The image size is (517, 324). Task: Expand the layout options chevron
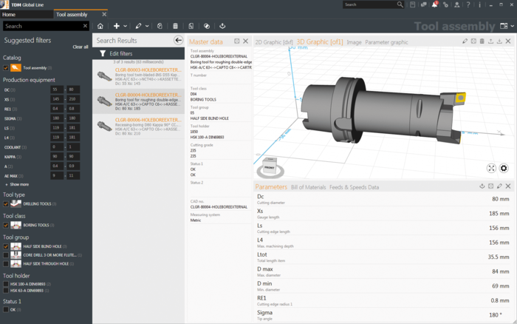(512, 26)
